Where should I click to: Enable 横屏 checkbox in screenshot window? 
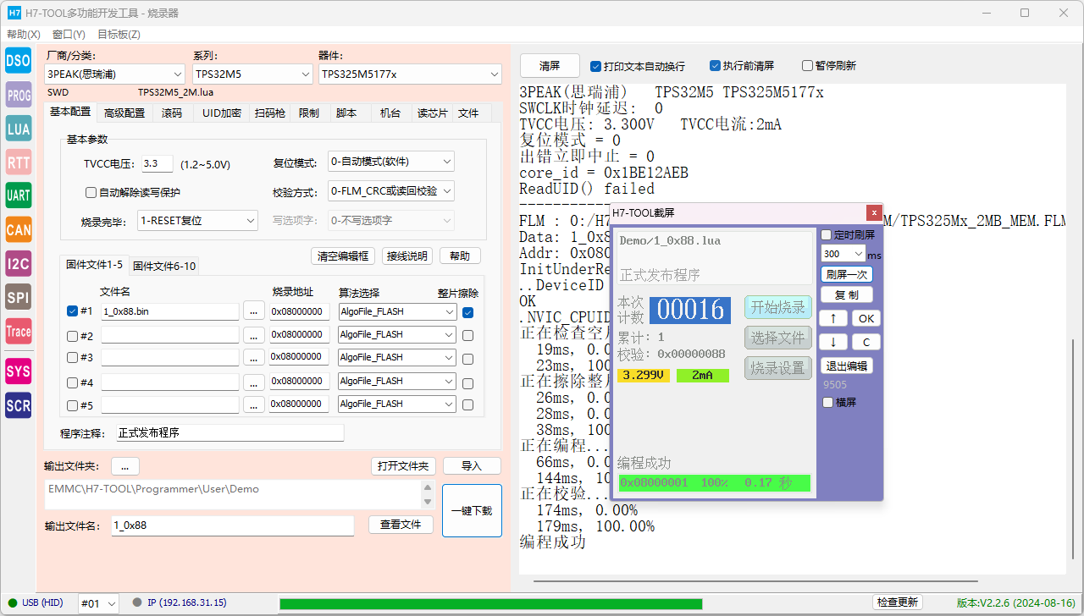coord(828,402)
